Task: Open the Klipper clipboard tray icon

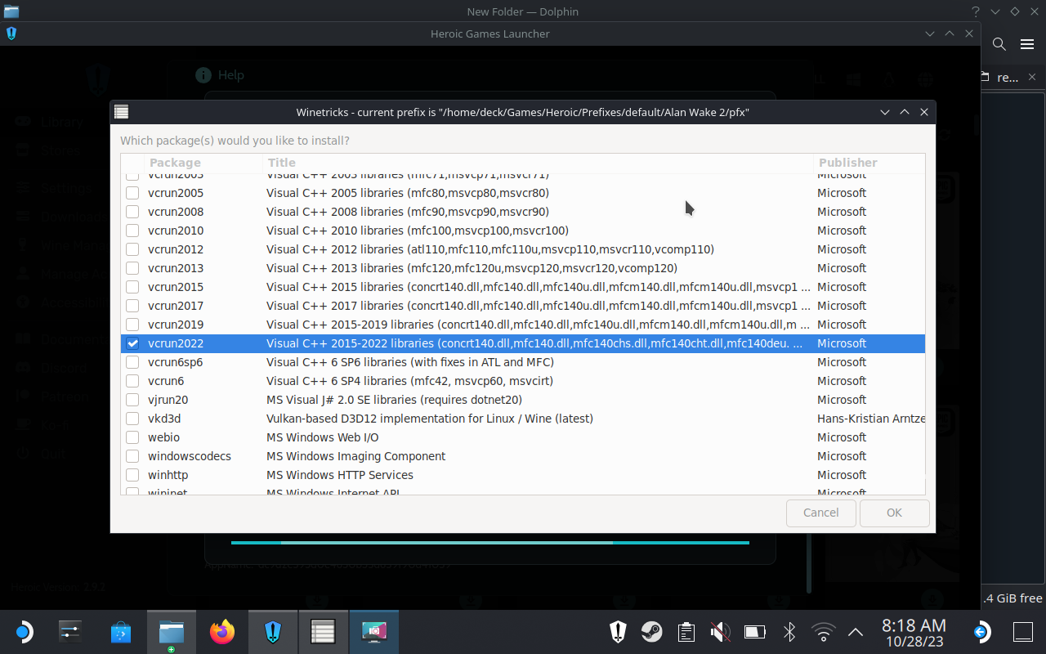Action: click(x=686, y=631)
